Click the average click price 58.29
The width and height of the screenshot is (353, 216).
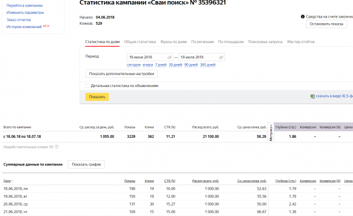tap(261, 137)
